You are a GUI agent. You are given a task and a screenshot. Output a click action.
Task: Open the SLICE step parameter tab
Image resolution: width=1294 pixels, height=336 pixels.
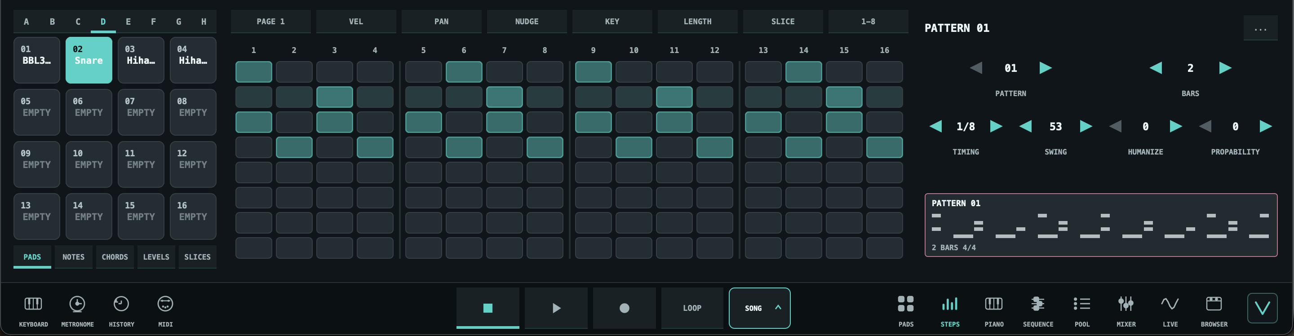pyautogui.click(x=783, y=22)
